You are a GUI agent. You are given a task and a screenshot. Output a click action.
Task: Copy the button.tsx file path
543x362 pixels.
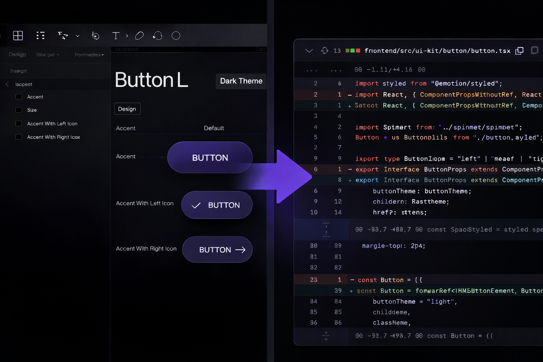point(519,51)
